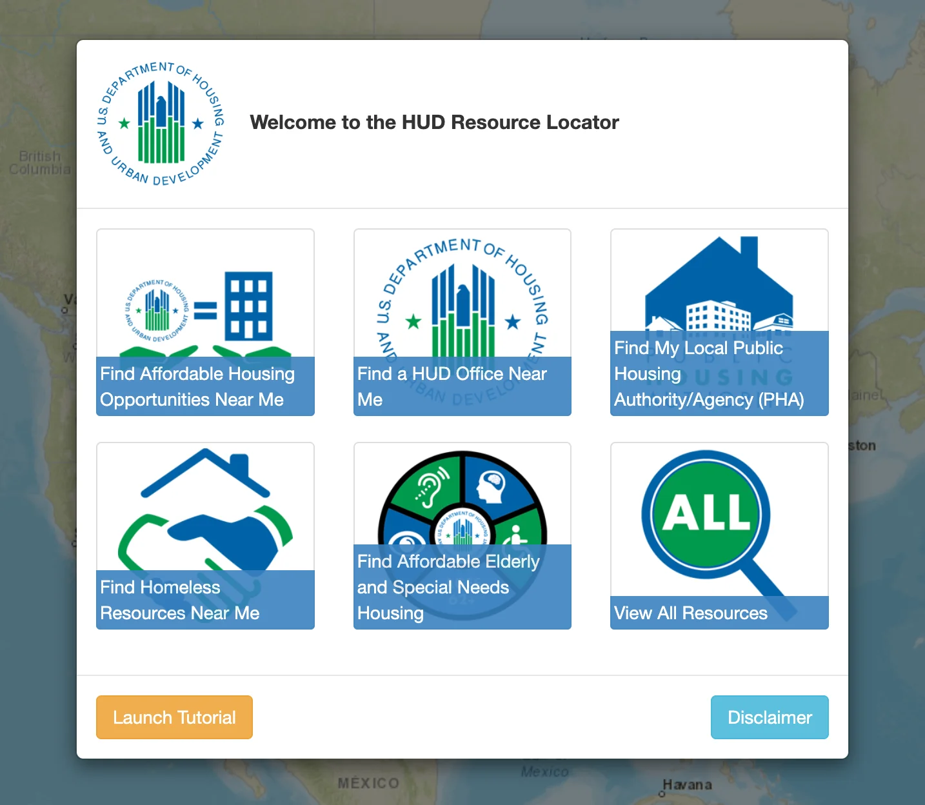Click the View All Resources magnifier tile

tap(719, 536)
